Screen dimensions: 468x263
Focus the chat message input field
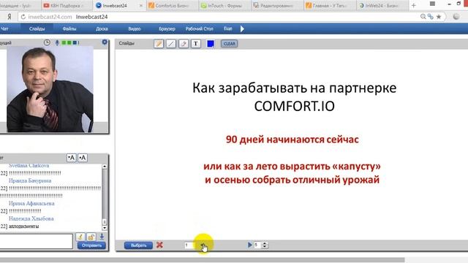[36, 241]
